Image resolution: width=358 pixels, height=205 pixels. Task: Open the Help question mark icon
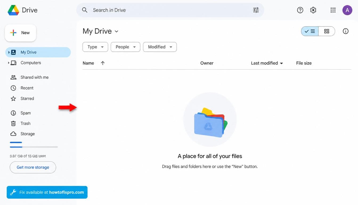click(x=300, y=10)
